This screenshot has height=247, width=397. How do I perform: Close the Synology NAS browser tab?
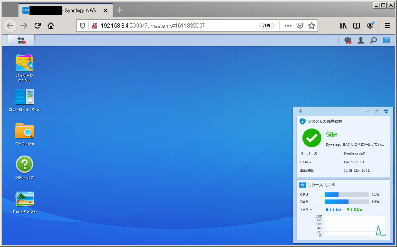[106, 10]
